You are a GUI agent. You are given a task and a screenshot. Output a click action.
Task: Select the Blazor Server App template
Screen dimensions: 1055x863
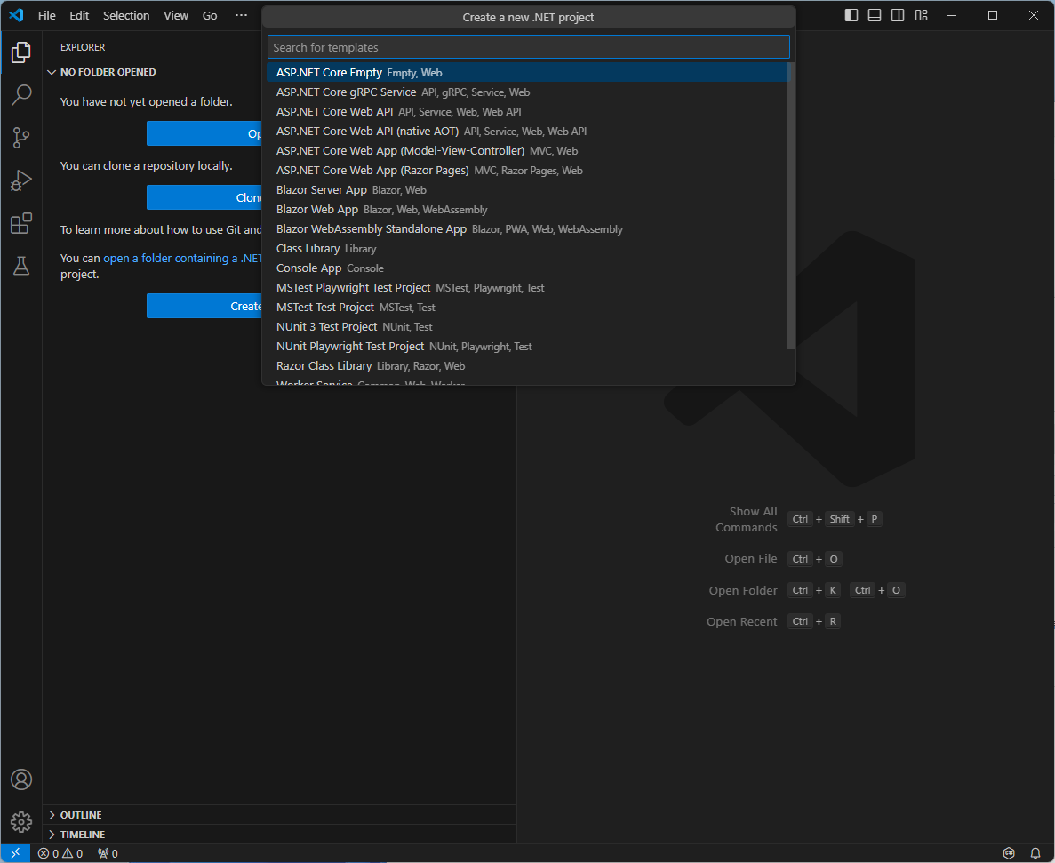pyautogui.click(x=526, y=189)
